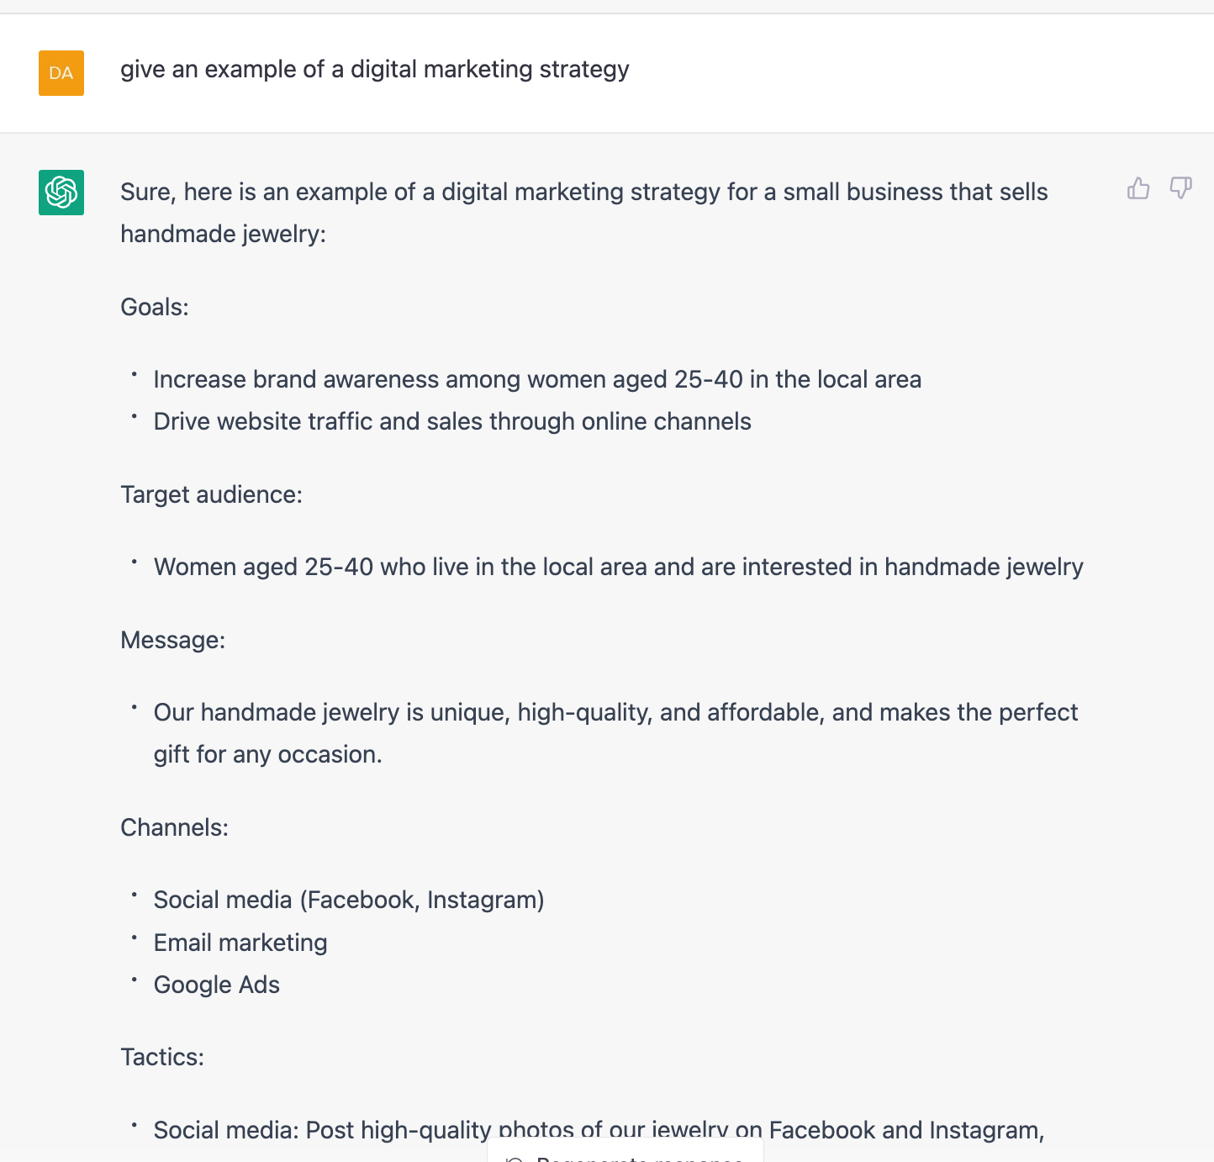The image size is (1214, 1162).
Task: Click the "Email marketing" list item
Action: [x=240, y=943]
